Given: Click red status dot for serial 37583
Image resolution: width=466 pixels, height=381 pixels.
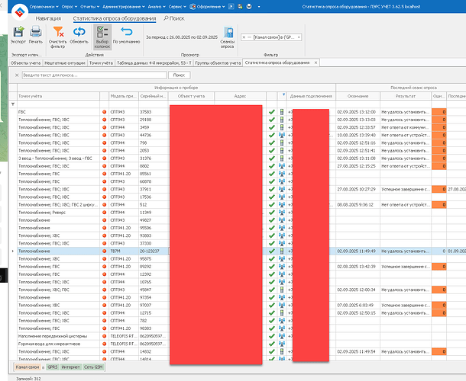Looking at the screenshot, I should (x=105, y=112).
